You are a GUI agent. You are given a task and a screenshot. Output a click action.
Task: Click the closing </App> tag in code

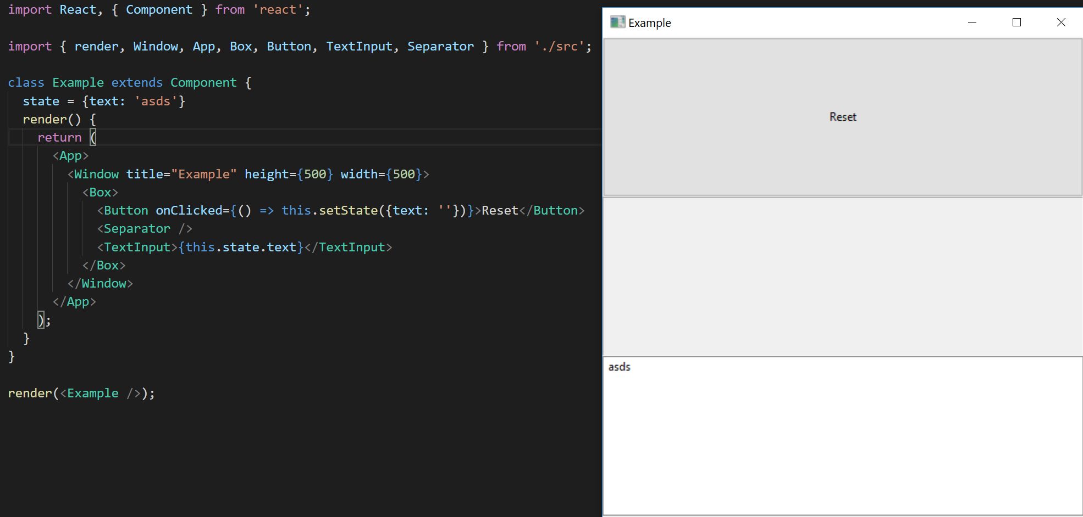click(x=74, y=301)
